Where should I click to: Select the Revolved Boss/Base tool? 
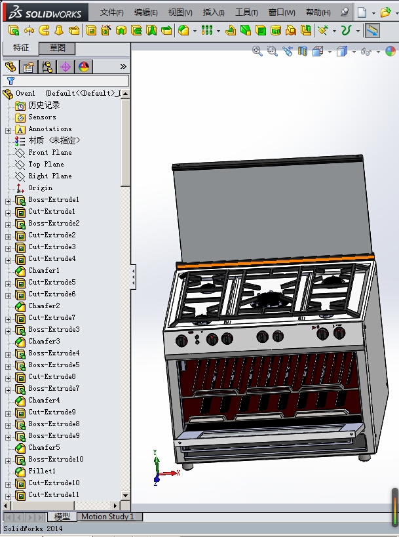pyautogui.click(x=29, y=30)
